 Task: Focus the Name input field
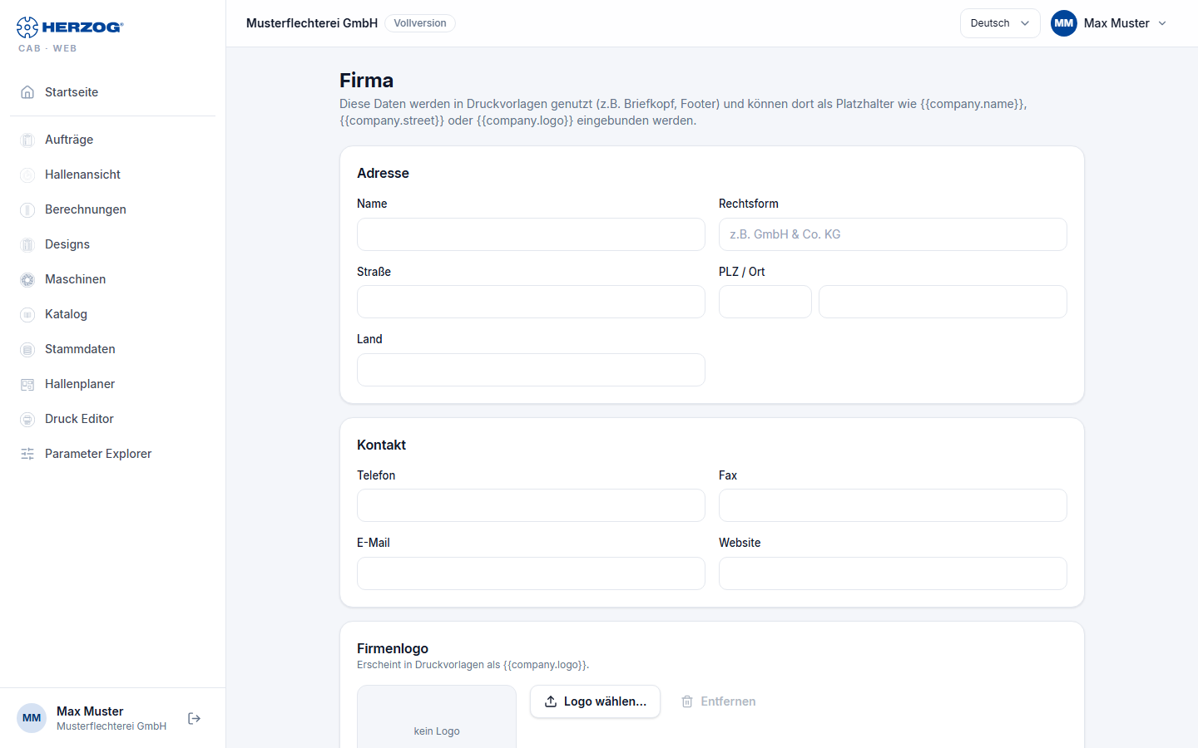[x=531, y=234]
